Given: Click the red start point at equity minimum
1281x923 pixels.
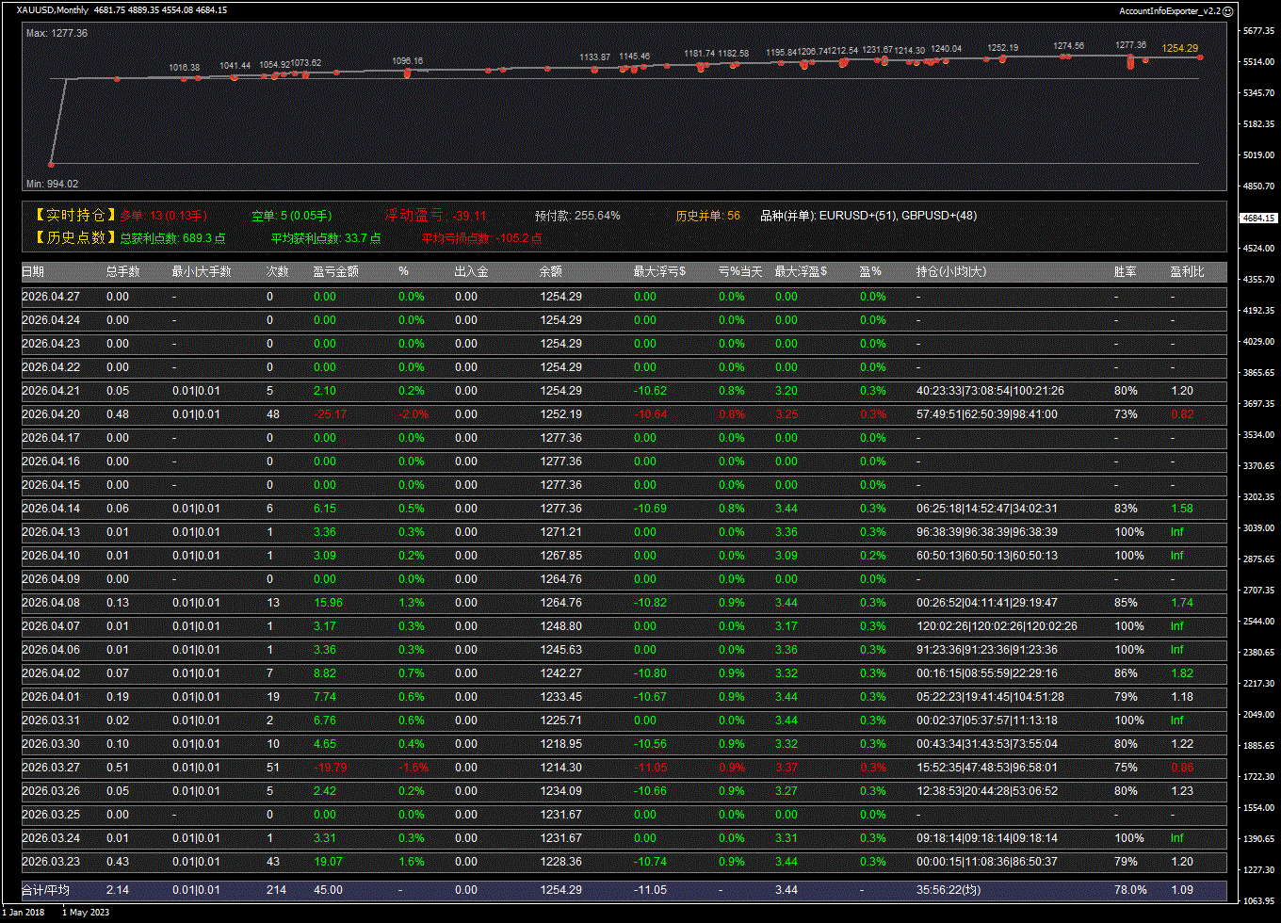Looking at the screenshot, I should (52, 164).
